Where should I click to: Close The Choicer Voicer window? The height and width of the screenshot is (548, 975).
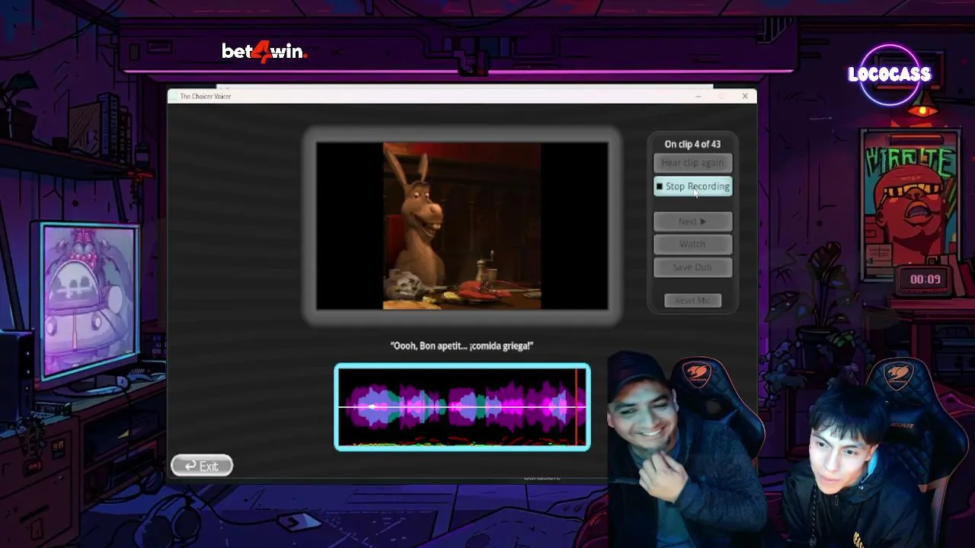pos(745,96)
